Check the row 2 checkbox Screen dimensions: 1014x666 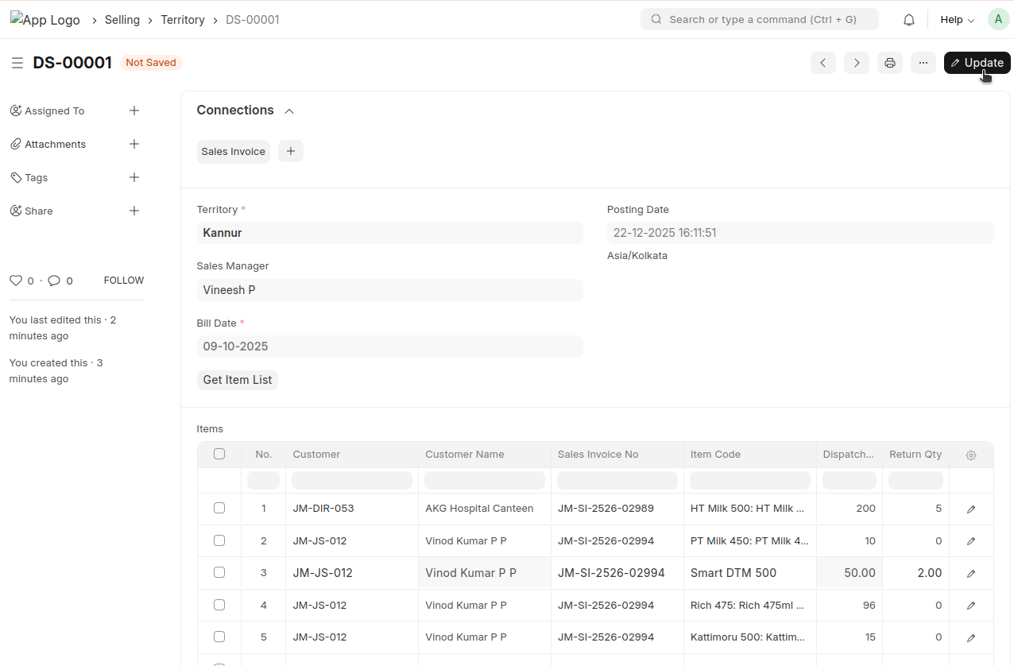click(219, 540)
